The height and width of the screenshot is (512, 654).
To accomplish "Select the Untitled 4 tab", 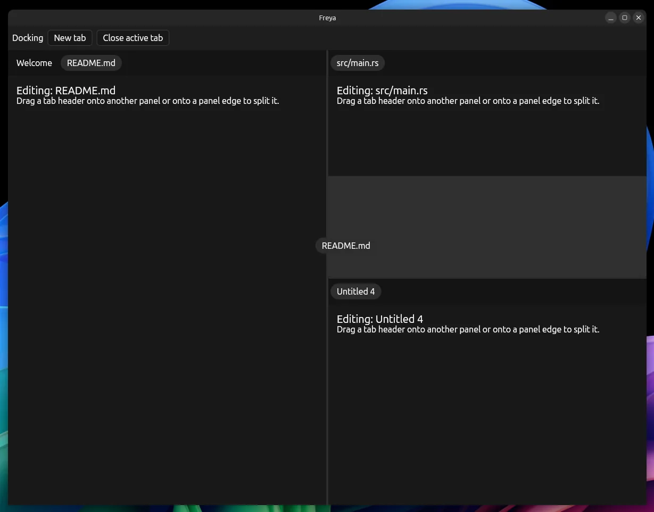I will 355,291.
